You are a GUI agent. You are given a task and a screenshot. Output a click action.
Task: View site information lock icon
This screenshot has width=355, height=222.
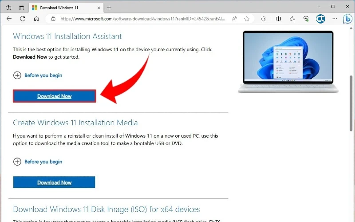click(x=53, y=19)
